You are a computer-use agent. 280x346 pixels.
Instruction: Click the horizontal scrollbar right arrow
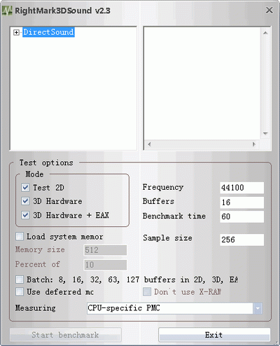tap(254, 144)
